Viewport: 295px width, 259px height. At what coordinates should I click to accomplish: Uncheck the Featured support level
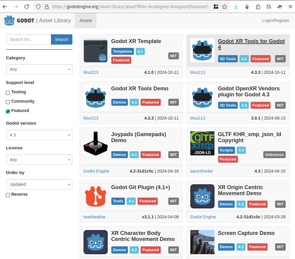pos(8,111)
